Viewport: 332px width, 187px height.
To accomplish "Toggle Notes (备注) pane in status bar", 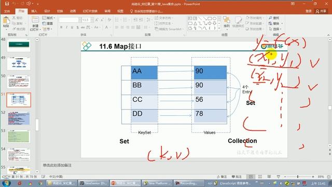I will click(x=222, y=177).
